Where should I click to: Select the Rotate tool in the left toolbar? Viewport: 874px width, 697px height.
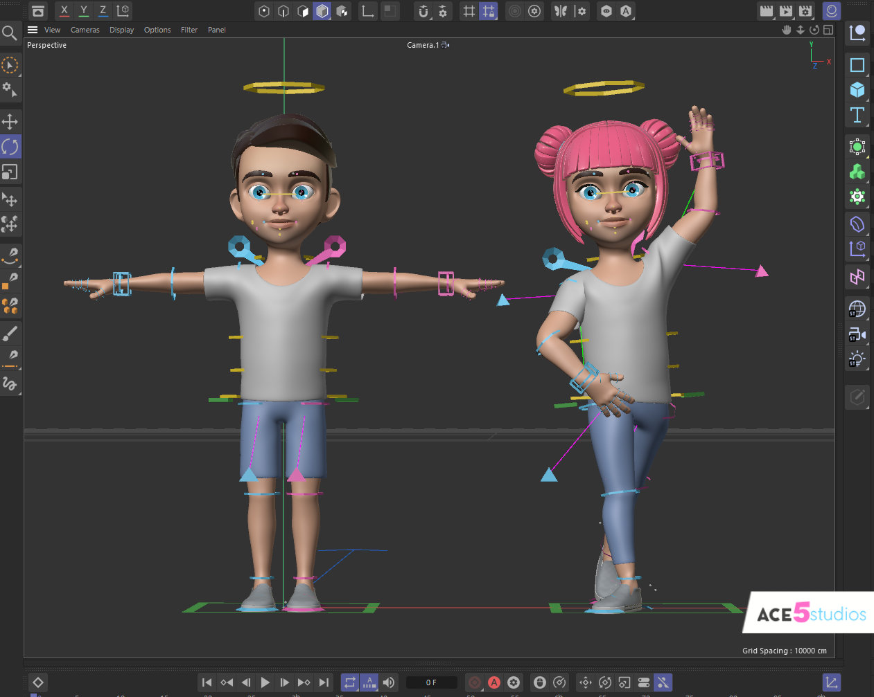pos(10,146)
